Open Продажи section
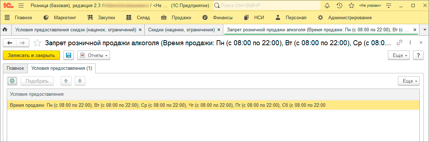Screen dimensions: 429x142 (x=181, y=17)
